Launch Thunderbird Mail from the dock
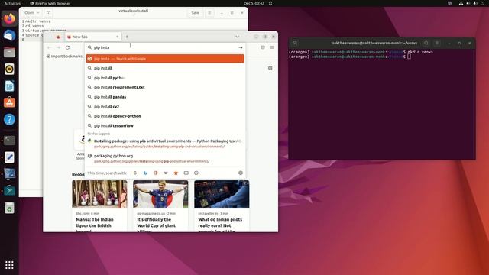This screenshot has height=275, width=489. point(9,35)
